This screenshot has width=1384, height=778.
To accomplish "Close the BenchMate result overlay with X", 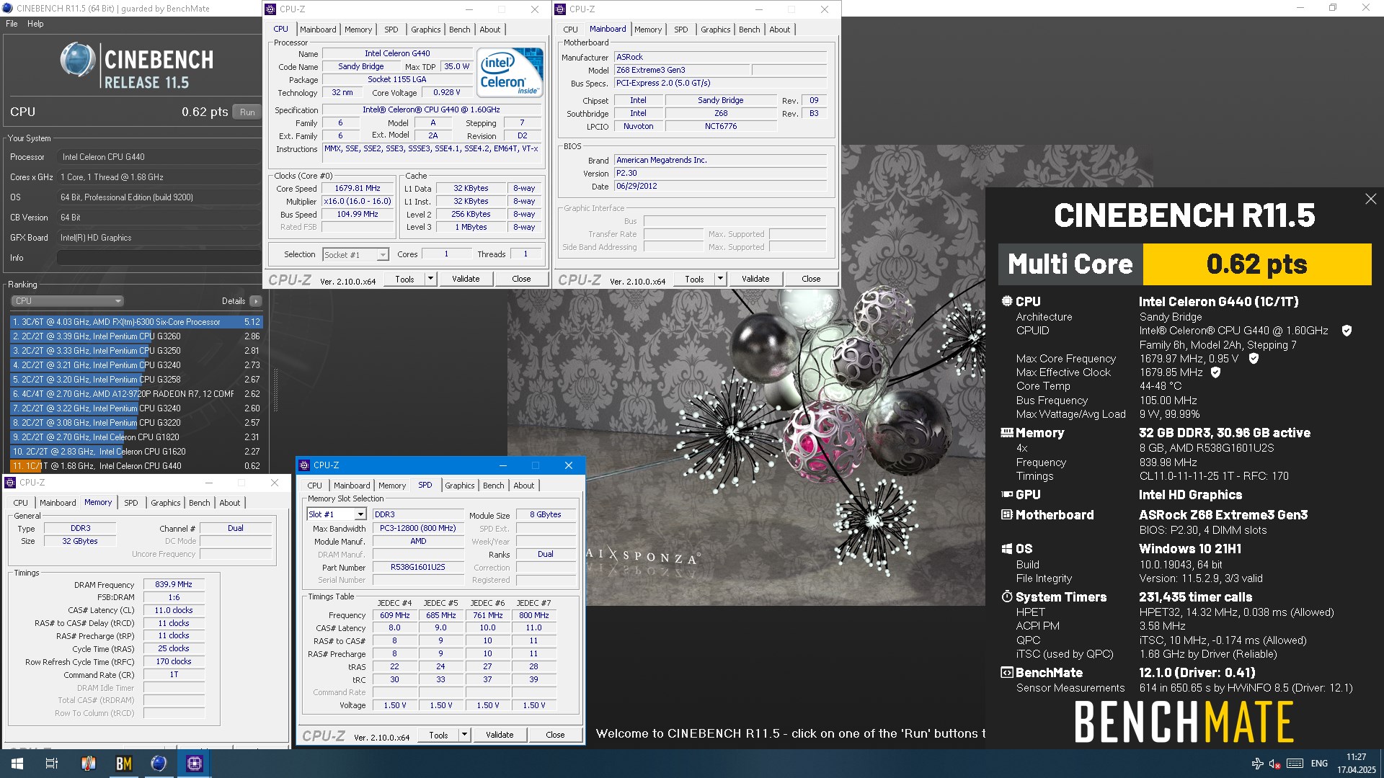I will (1370, 199).
